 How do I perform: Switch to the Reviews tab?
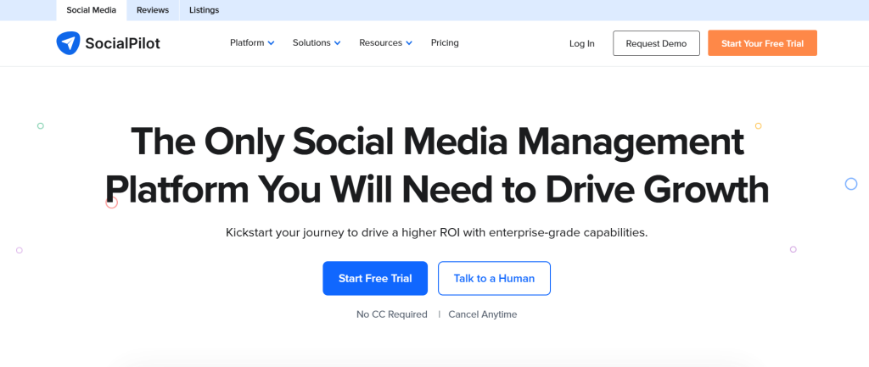[x=153, y=10]
